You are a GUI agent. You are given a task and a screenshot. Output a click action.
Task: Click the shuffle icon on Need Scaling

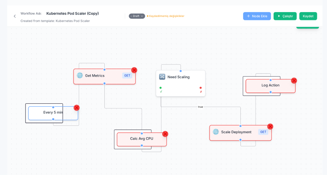coord(162,77)
